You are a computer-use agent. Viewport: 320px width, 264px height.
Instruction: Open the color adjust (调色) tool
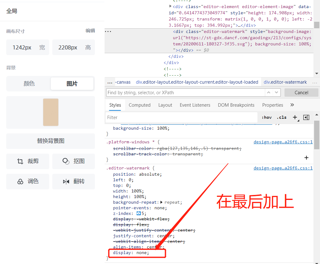click(x=28, y=181)
